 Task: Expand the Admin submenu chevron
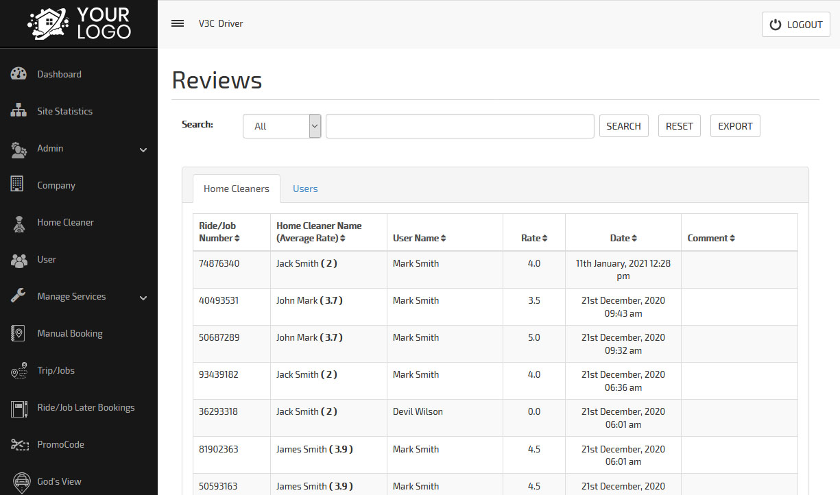point(143,149)
